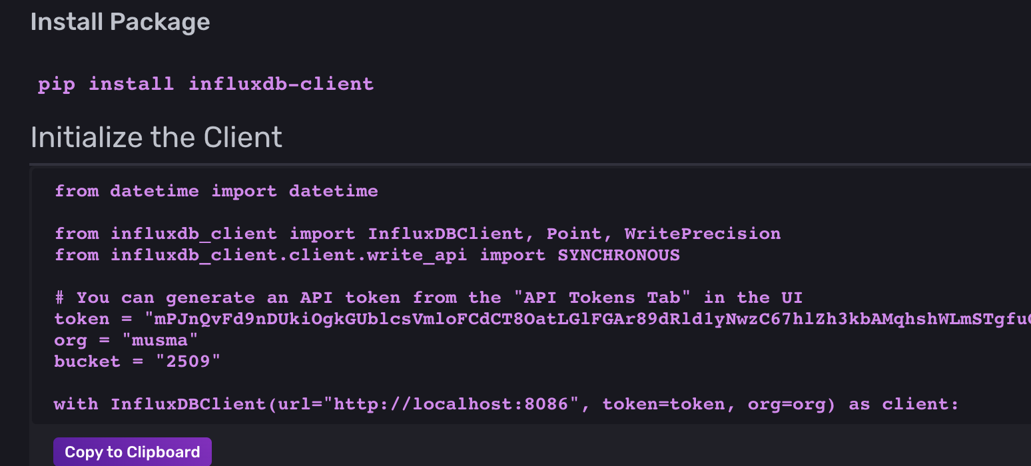Click the Copy to Clipboard button
Screen dimensions: 1031x466
coord(133,452)
